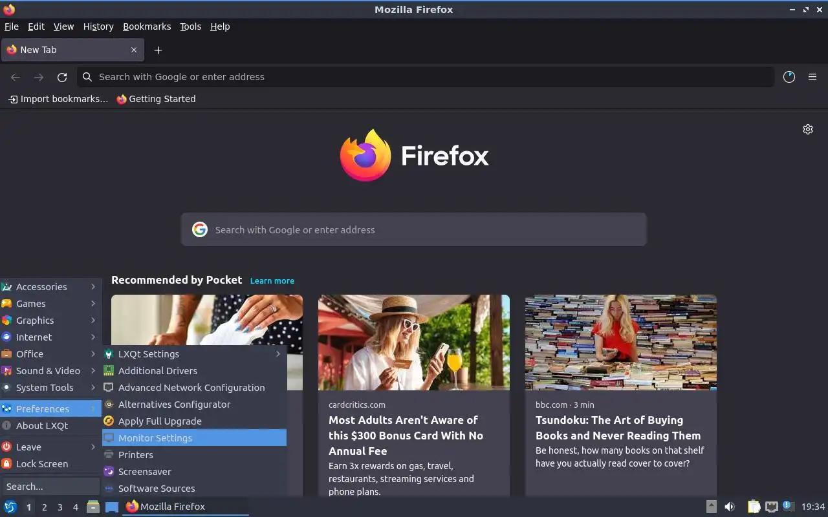Click the address bar field

coord(426,77)
